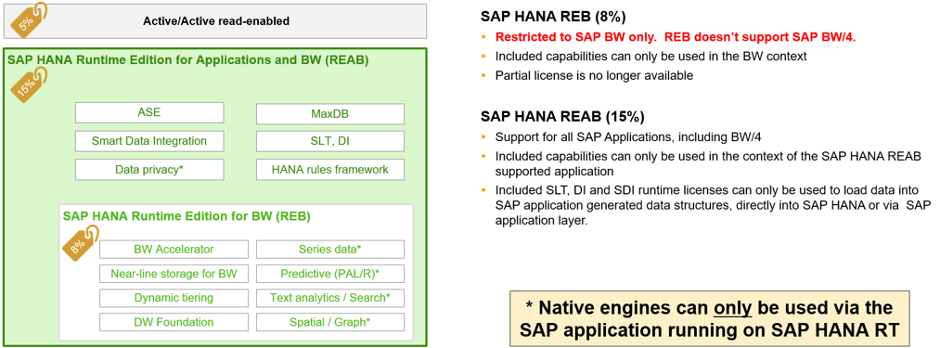The width and height of the screenshot is (940, 348).
Task: Select the Data privacy* box
Action: [x=149, y=169]
